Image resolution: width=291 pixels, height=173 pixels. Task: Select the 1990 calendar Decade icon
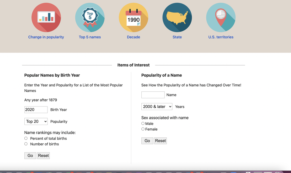pos(133,17)
